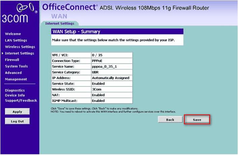Click the Wireless SSID value 3Com
This screenshot has width=238, height=155.
coord(96,89)
